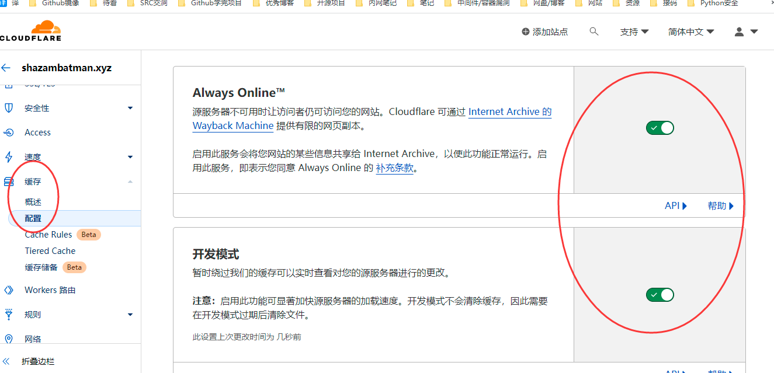This screenshot has width=774, height=373.
Task: Click the API link under Always Online
Action: point(676,206)
